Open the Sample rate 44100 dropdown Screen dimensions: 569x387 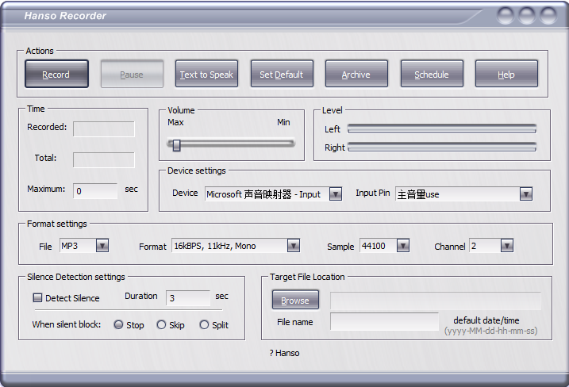(x=403, y=246)
